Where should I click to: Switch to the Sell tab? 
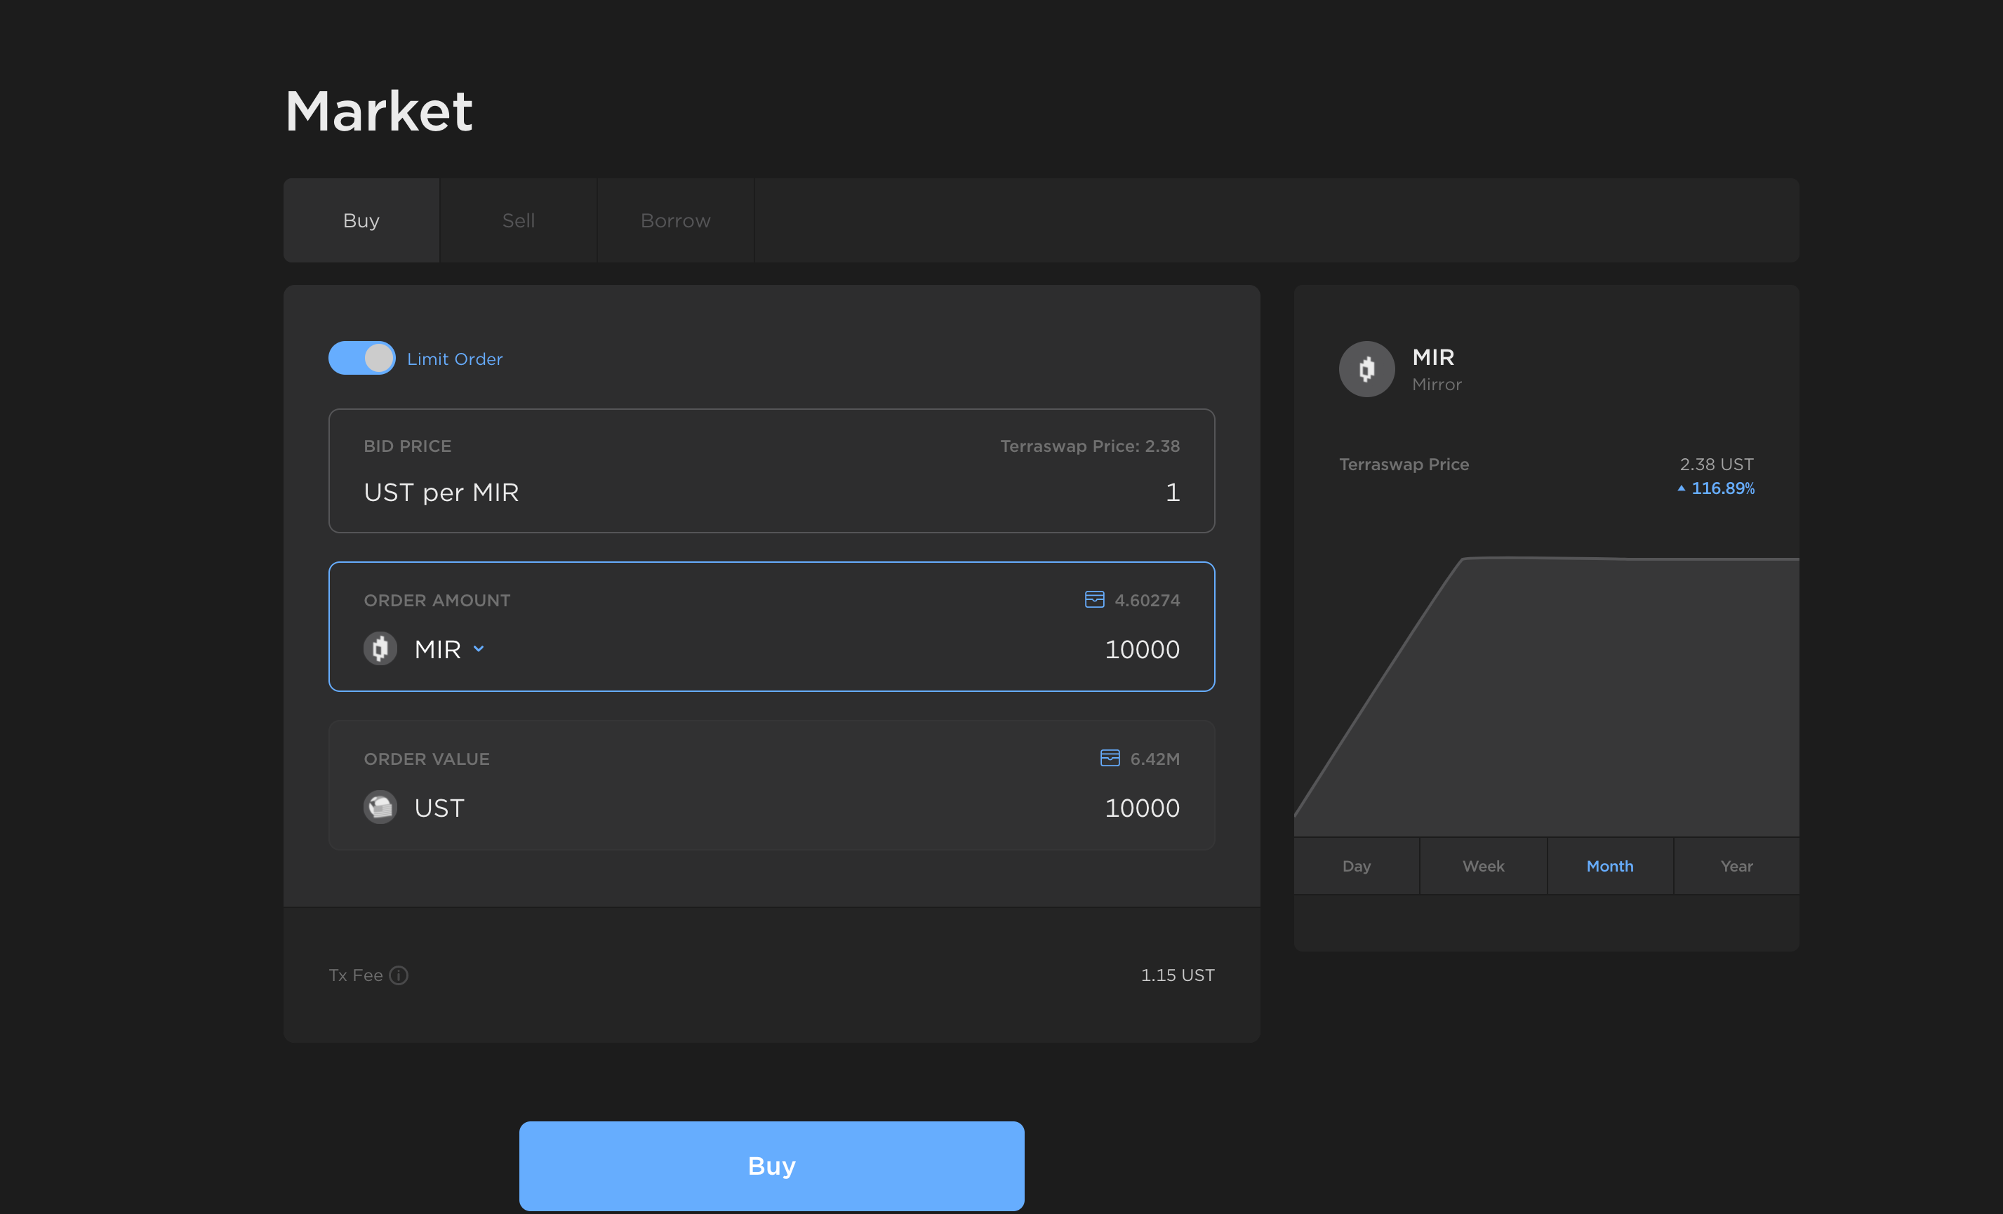[518, 220]
